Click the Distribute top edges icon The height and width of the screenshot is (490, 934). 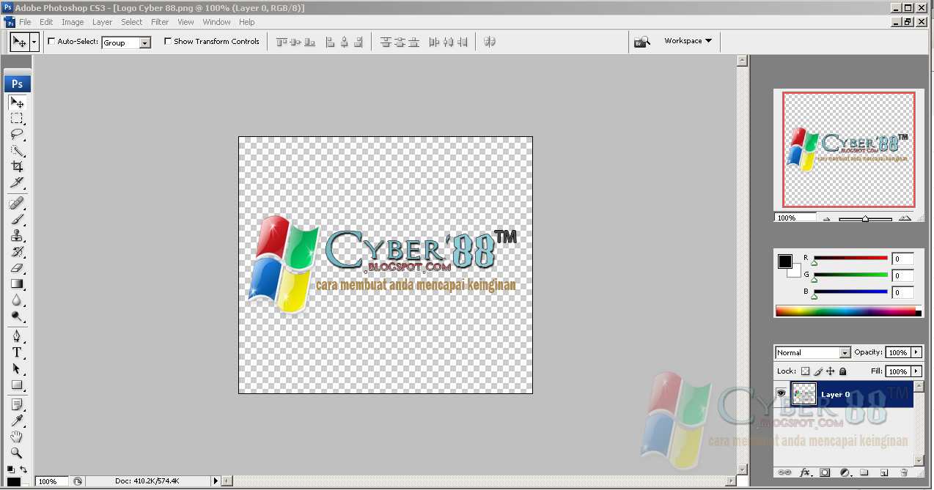tap(386, 42)
